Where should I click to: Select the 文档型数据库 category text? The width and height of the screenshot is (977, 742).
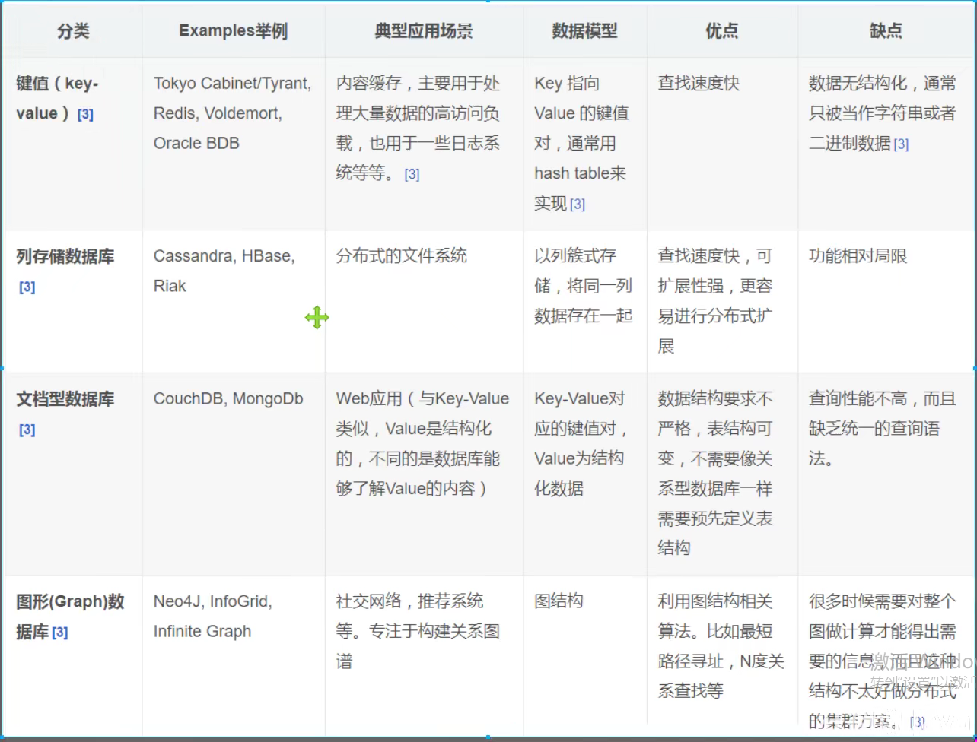tap(65, 400)
